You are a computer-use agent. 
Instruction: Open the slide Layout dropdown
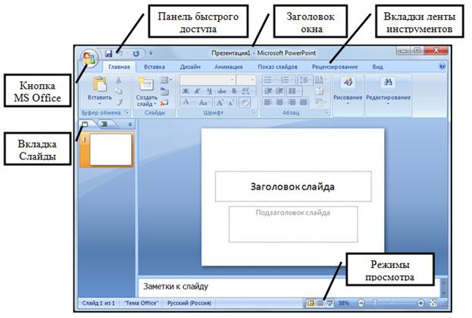point(166,80)
